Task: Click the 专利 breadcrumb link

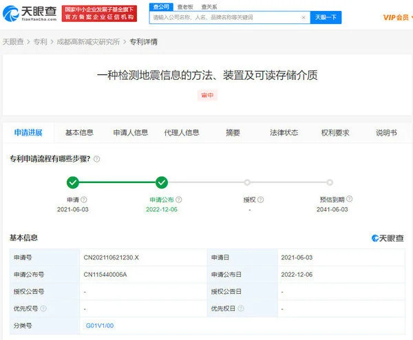Action: click(41, 41)
